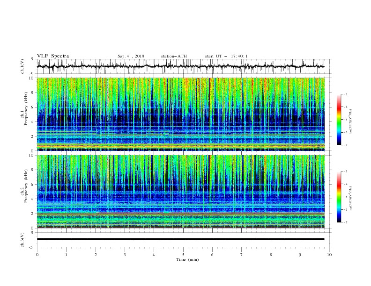This screenshot has width=371, height=286.
Task: Click the '-7' tick on the lower colorbar
Action: point(345,222)
